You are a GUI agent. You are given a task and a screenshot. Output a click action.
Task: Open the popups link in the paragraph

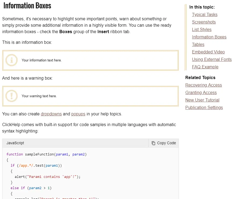click(78, 114)
